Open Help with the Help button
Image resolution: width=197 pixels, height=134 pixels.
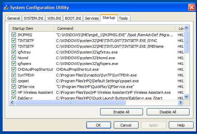[x=181, y=125]
